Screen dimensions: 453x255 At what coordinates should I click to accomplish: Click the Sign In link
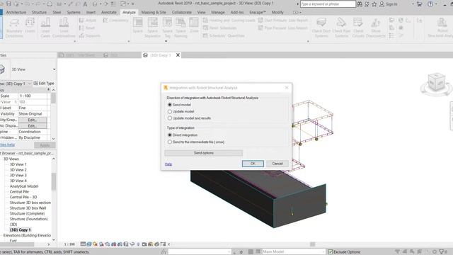pyautogui.click(x=391, y=4)
